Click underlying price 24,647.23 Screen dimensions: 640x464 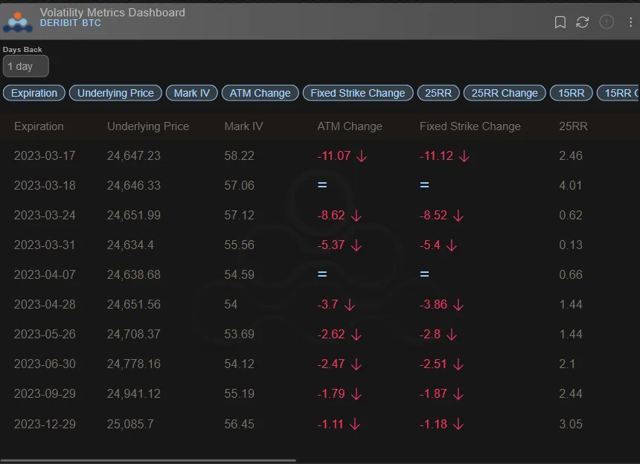click(x=133, y=155)
